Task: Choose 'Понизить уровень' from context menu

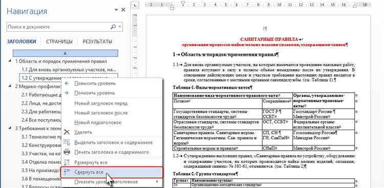Action: pos(112,93)
